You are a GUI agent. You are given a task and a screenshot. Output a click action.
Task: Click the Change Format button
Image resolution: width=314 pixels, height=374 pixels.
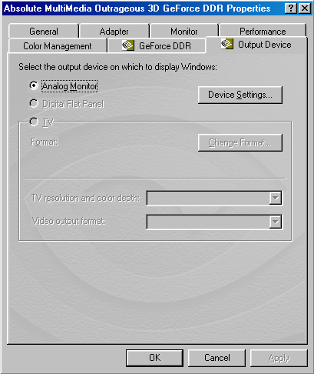click(240, 142)
